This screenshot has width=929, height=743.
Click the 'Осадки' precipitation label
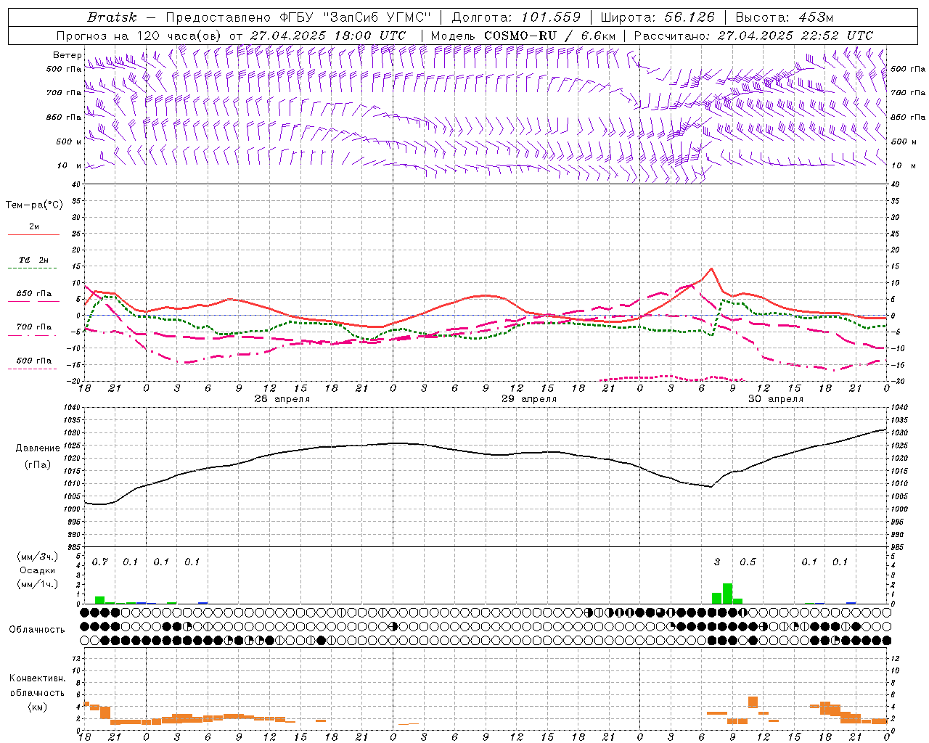[x=37, y=570]
